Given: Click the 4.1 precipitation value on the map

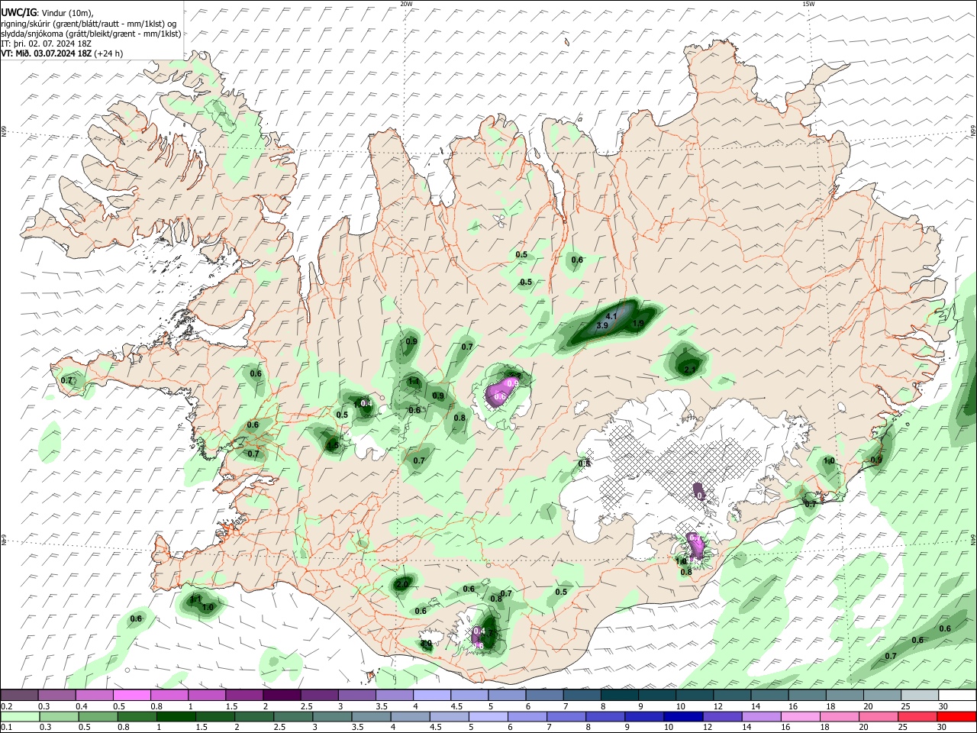Looking at the screenshot, I should click(x=611, y=316).
